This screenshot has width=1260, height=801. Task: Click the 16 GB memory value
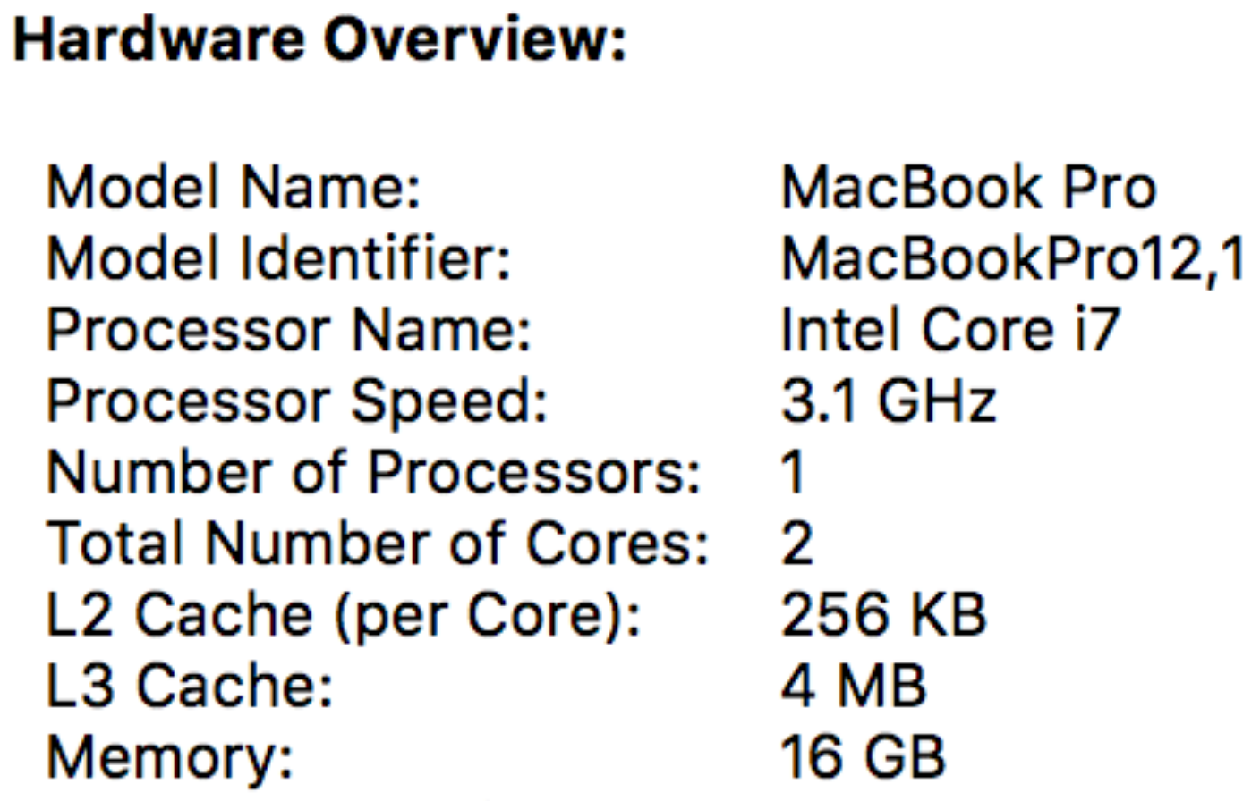(863, 757)
